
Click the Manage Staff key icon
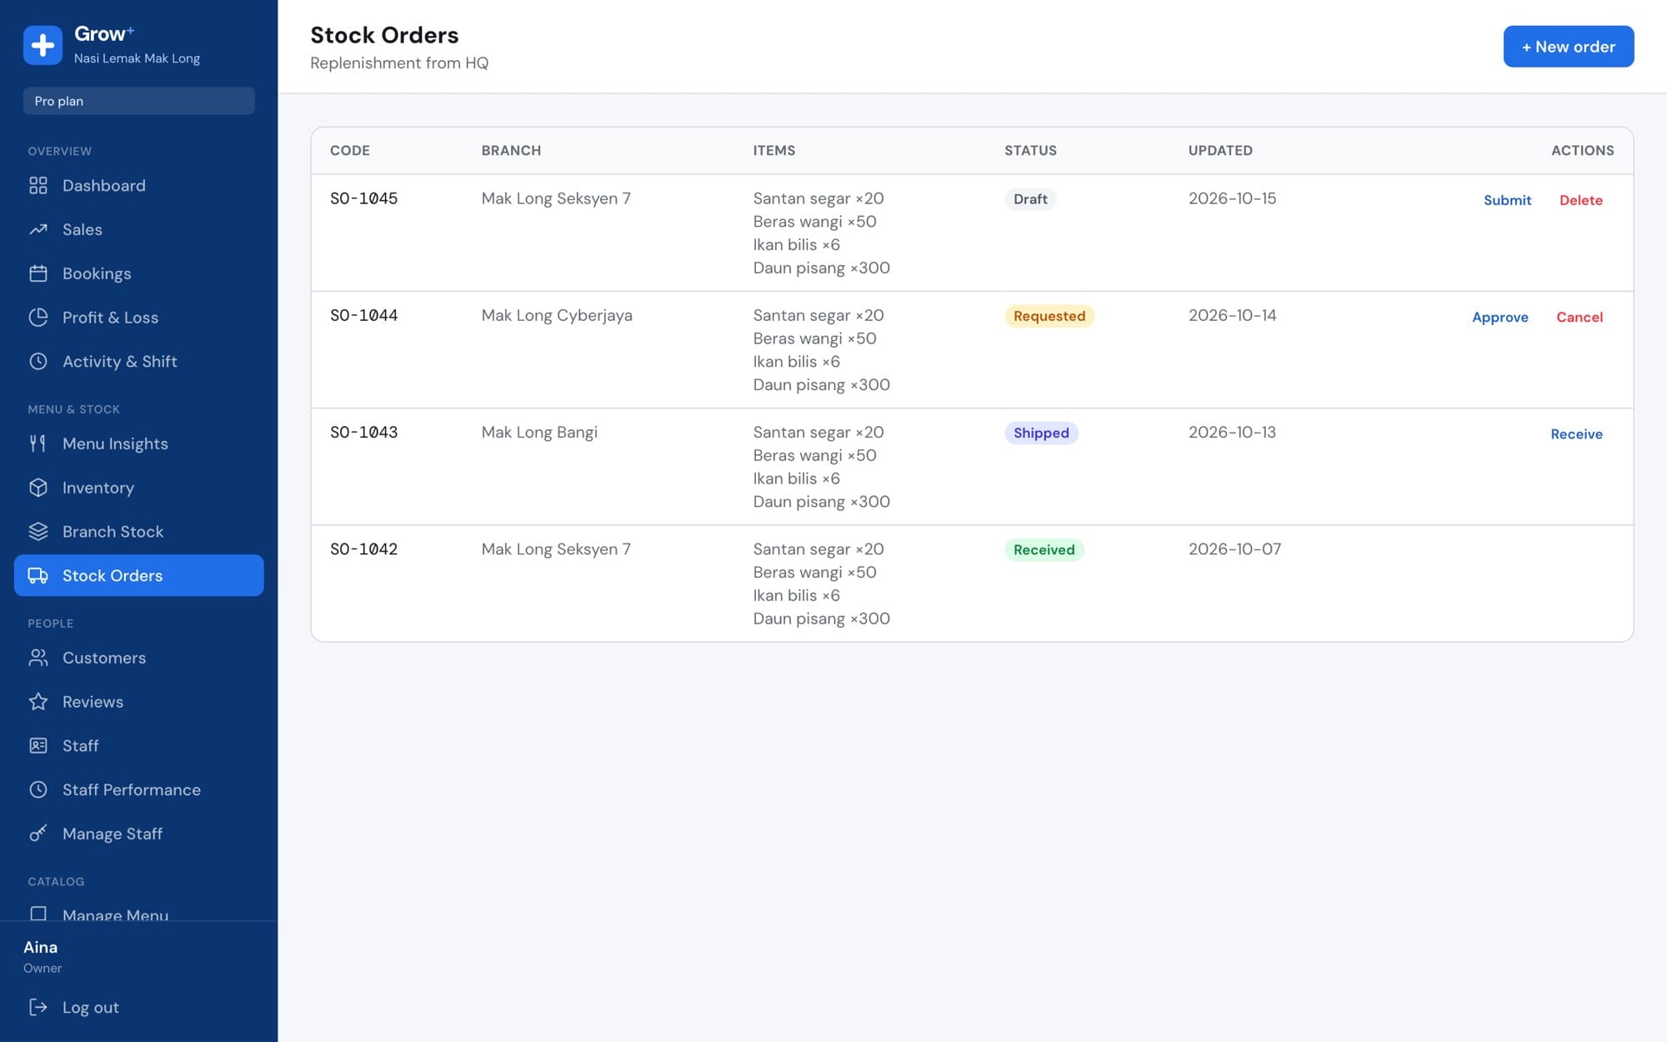(38, 834)
